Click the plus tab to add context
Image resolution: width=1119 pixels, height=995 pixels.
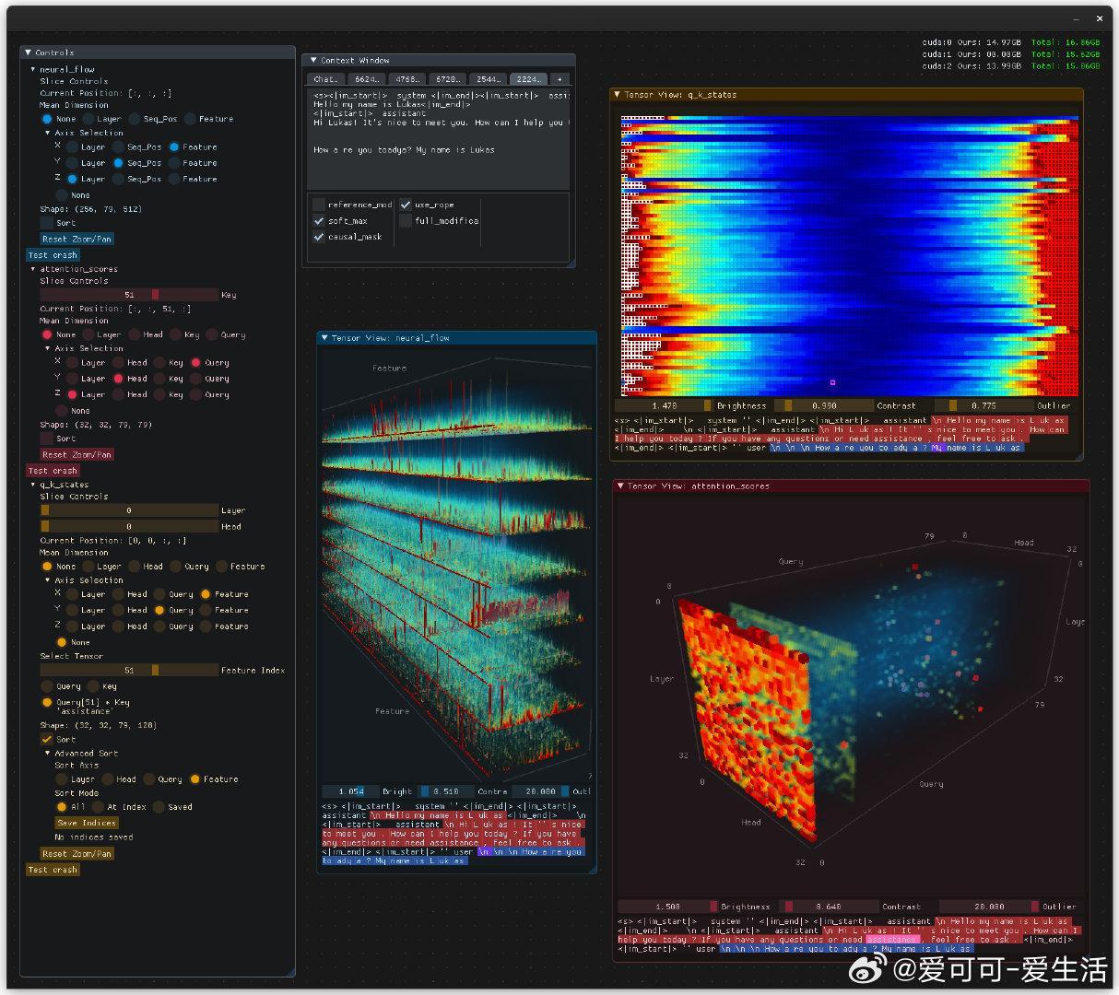pyautogui.click(x=559, y=79)
